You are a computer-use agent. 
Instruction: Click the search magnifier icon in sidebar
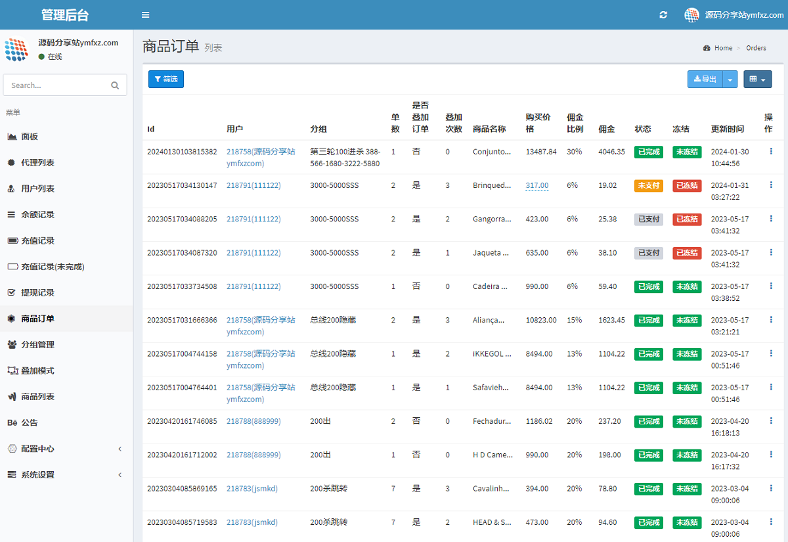click(115, 85)
